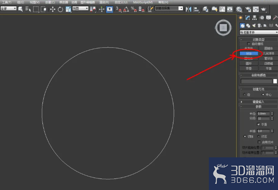
Task: Collapse the 名称和颜色 rollout
Action: 259,75
